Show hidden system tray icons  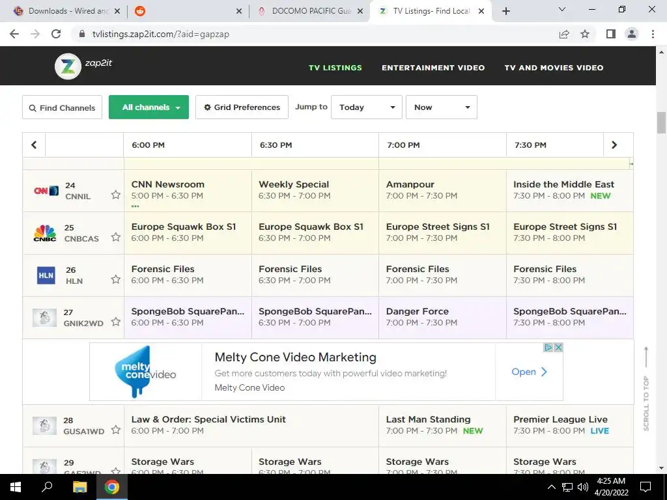[x=551, y=487]
